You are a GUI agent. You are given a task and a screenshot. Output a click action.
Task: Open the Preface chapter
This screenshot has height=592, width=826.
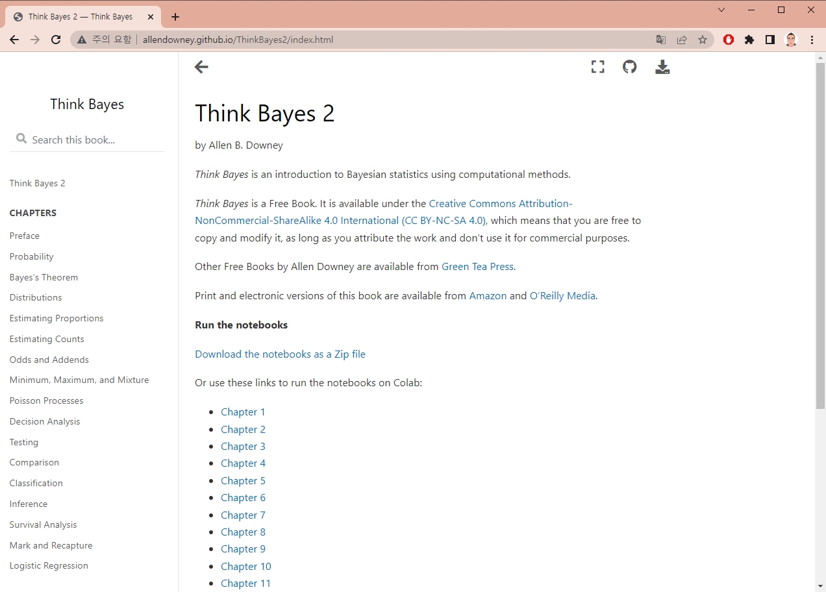(x=25, y=236)
